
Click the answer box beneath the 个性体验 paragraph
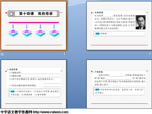[x=119, y=91]
